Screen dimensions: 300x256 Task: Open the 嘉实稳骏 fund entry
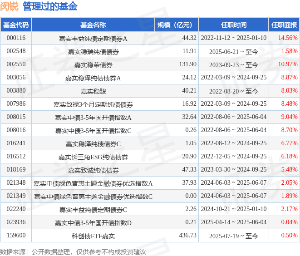click(x=93, y=91)
